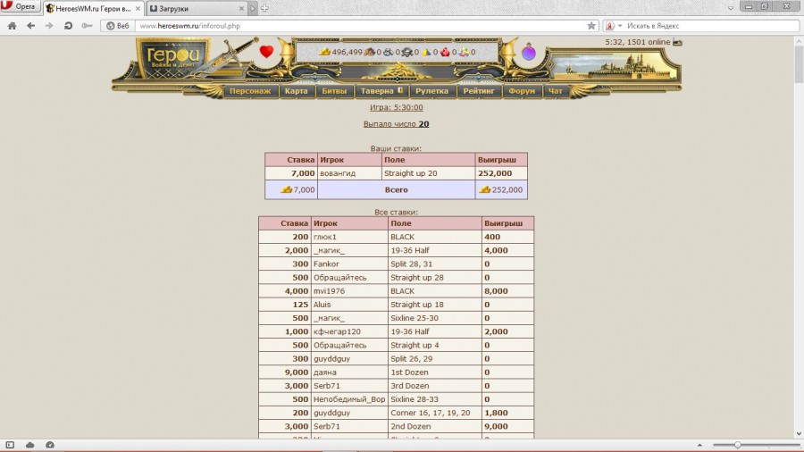Go to the browser home page
Viewport: 804px width, 452px height.
click(x=12, y=26)
